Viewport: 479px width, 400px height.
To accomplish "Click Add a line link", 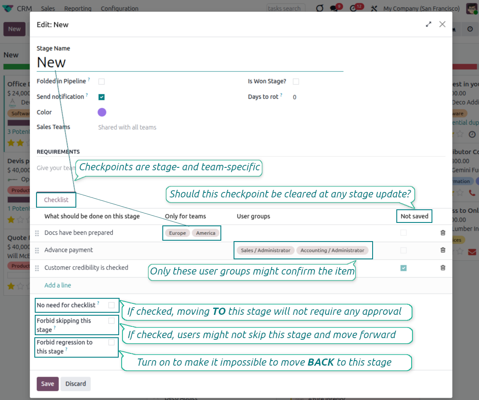I will tap(58, 285).
